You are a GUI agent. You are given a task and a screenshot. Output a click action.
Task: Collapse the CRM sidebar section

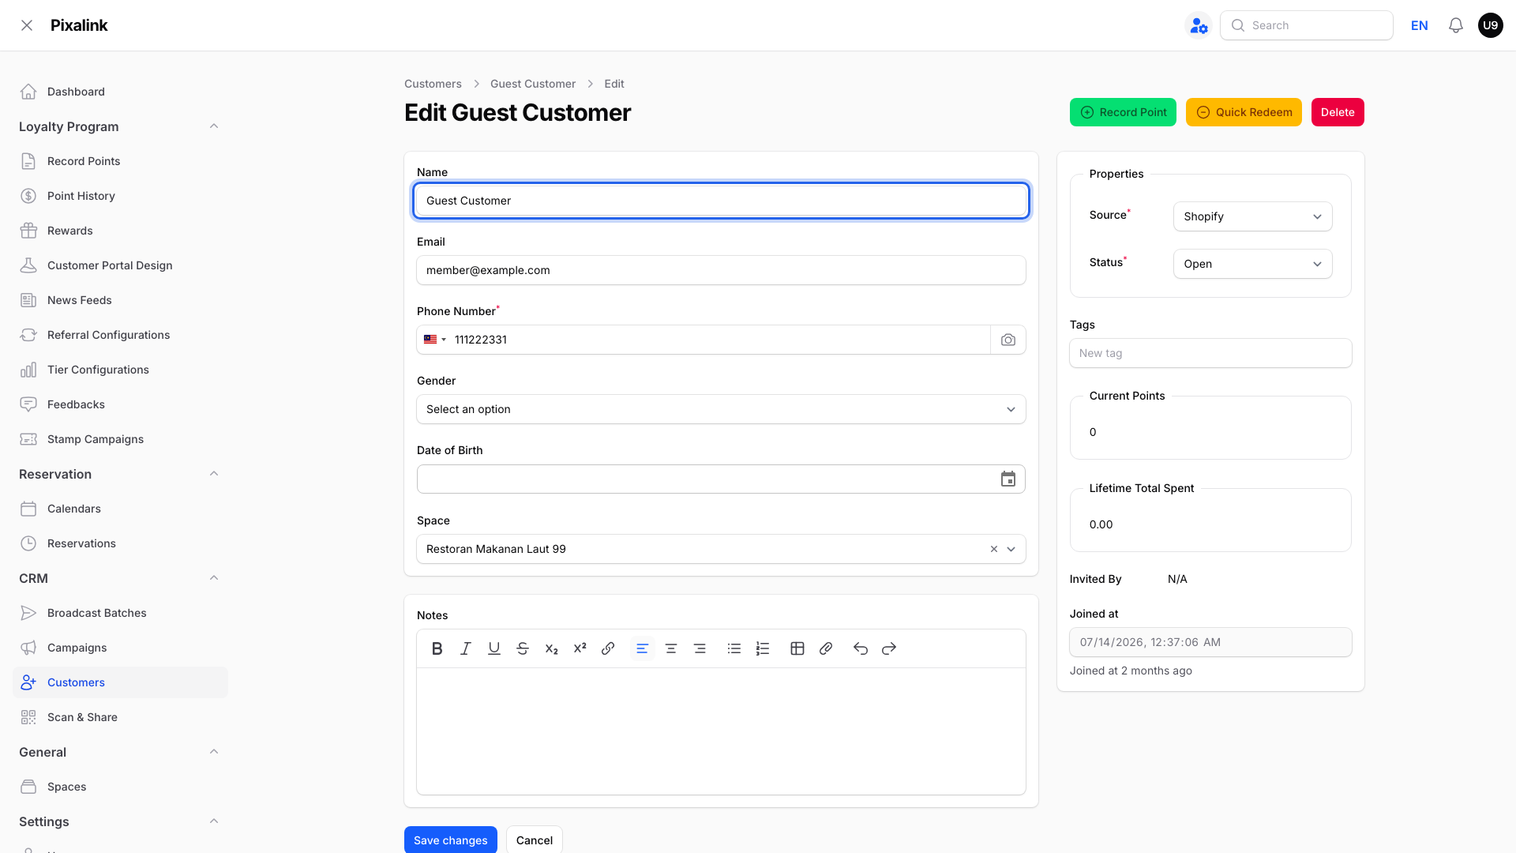pos(214,578)
